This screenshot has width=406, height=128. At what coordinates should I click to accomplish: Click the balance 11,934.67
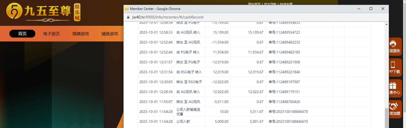256,52
